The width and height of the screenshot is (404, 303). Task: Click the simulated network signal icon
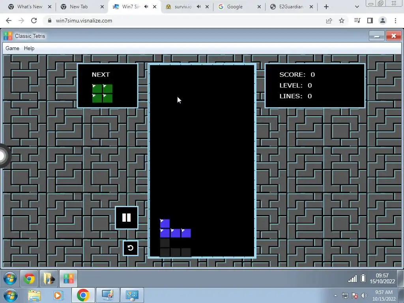pos(352,279)
